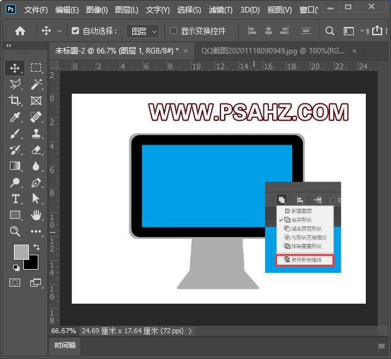Open the 文字(Y) menu
Viewport: 391px width, 359px height.
point(157,10)
